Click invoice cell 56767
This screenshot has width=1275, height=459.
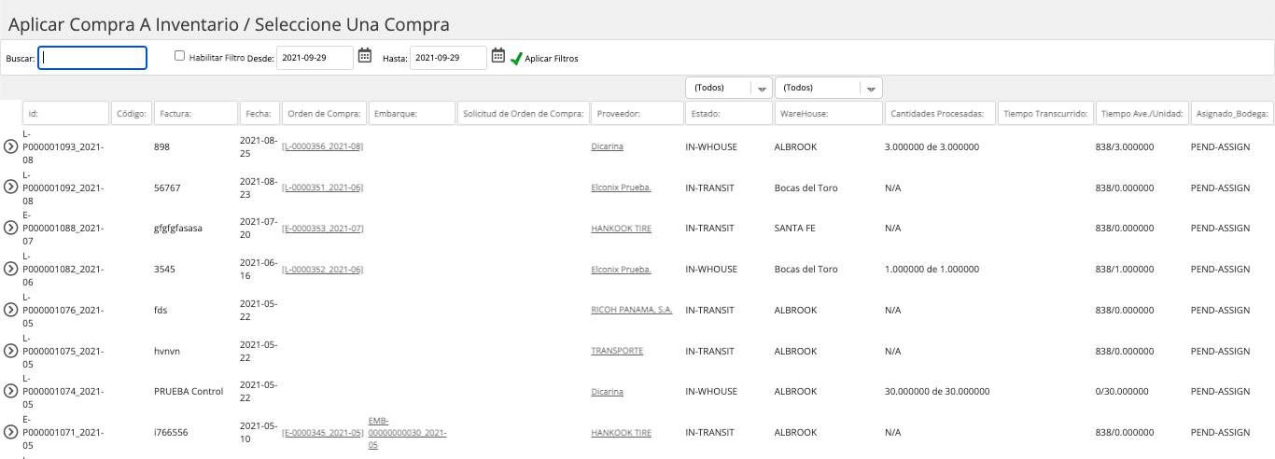coord(167,188)
